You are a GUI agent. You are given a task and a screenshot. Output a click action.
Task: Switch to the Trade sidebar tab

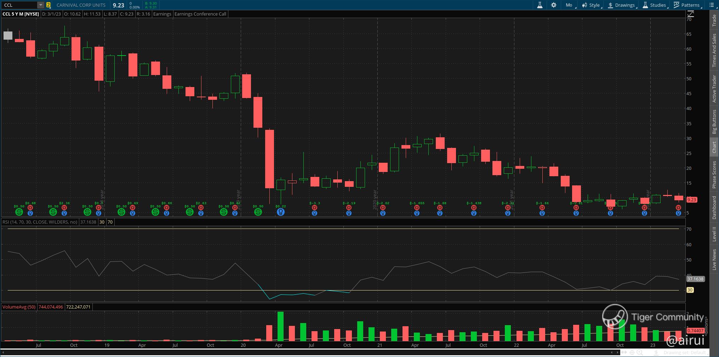point(714,21)
